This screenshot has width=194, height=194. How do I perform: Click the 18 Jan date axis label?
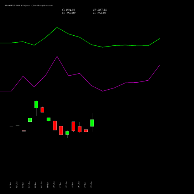(x=91, y=185)
